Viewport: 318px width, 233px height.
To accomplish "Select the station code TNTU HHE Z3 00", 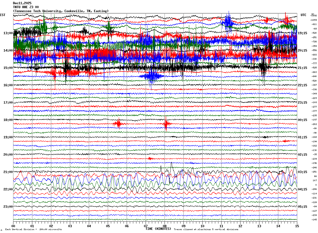I will coord(26,7).
